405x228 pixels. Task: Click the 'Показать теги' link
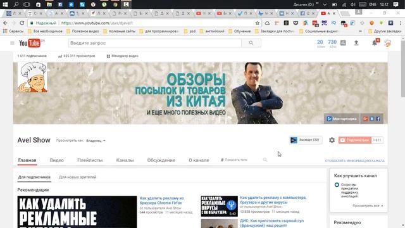[234, 160]
